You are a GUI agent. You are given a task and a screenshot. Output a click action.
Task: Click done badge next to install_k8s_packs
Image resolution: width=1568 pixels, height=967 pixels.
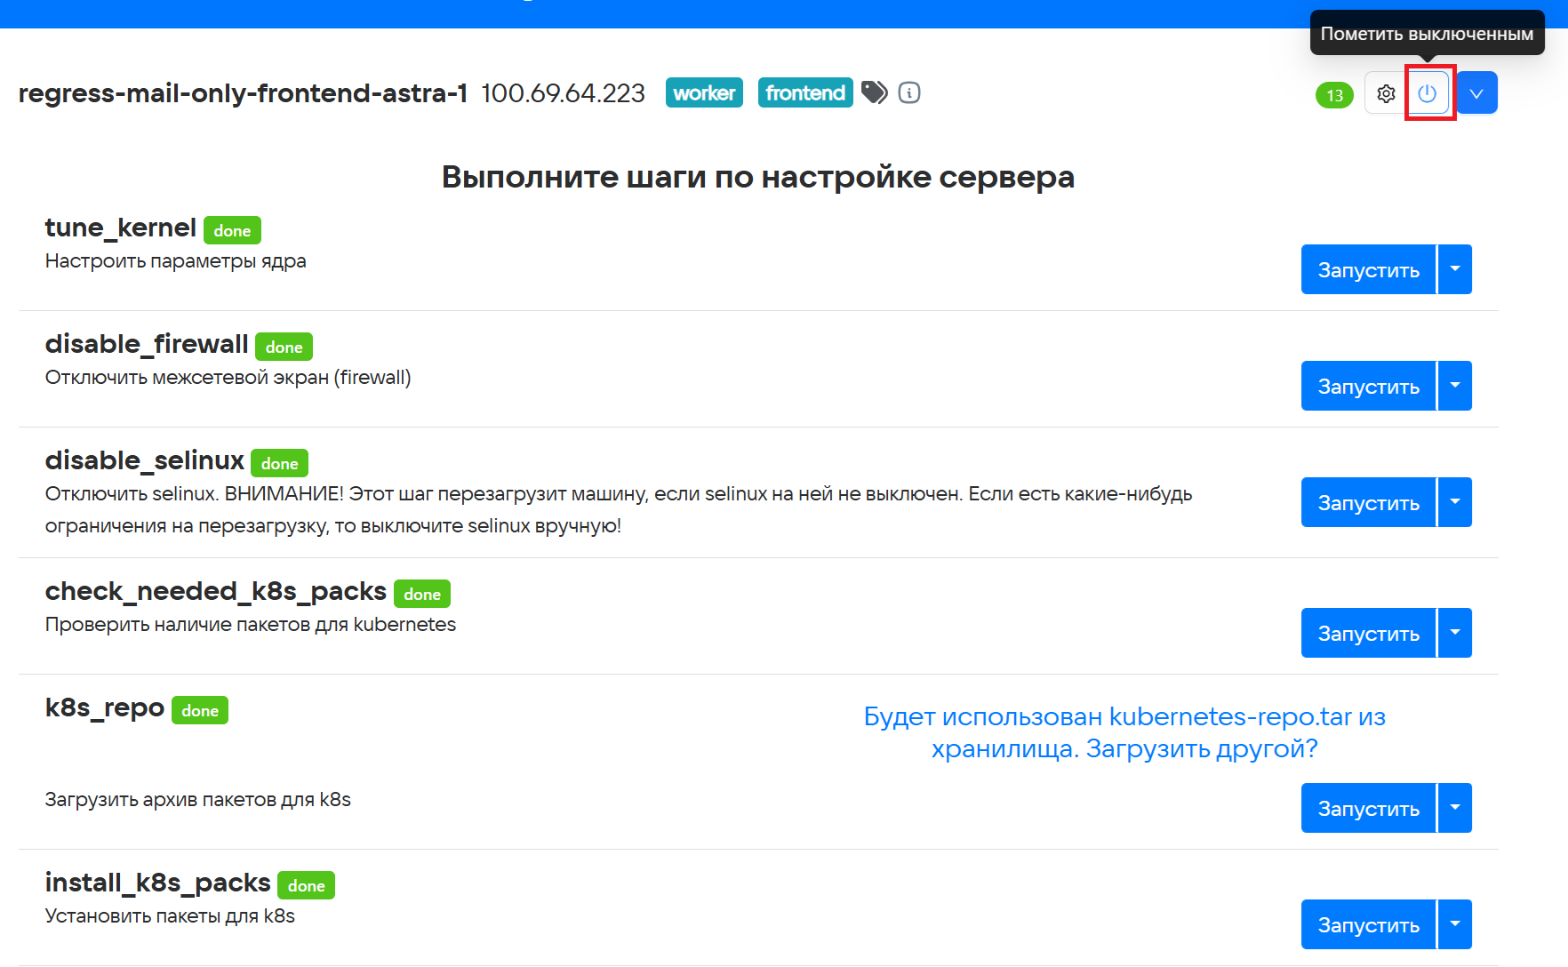click(x=306, y=885)
